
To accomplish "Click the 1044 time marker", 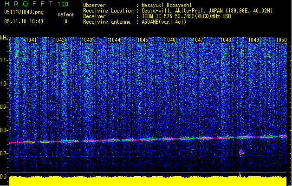I will (115, 40).
